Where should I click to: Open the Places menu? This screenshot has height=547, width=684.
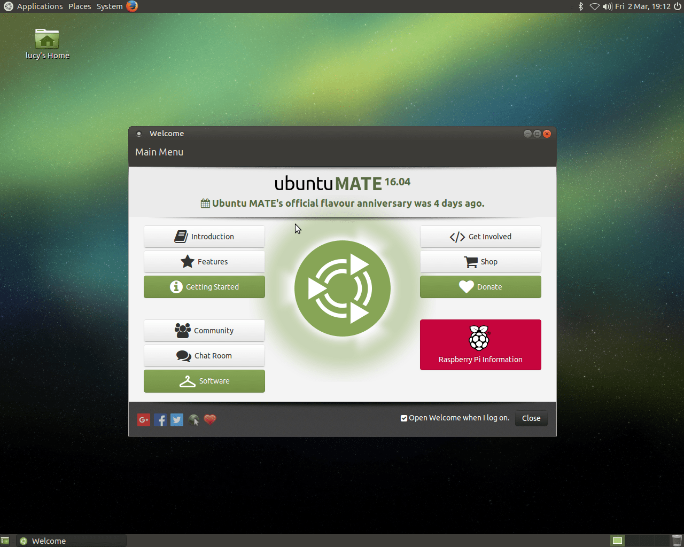coord(80,6)
